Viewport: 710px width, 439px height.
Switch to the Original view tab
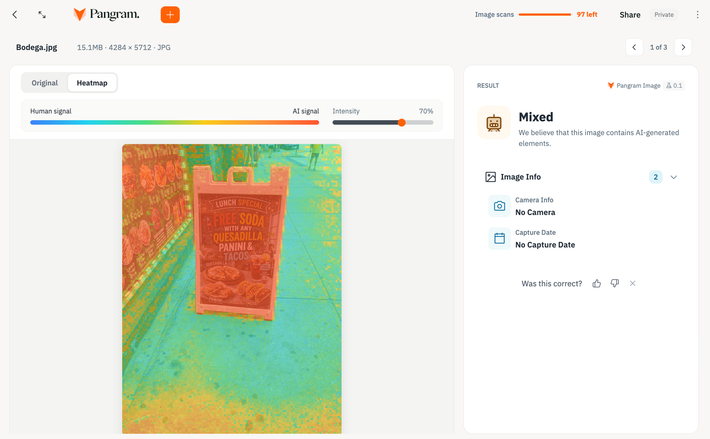45,83
